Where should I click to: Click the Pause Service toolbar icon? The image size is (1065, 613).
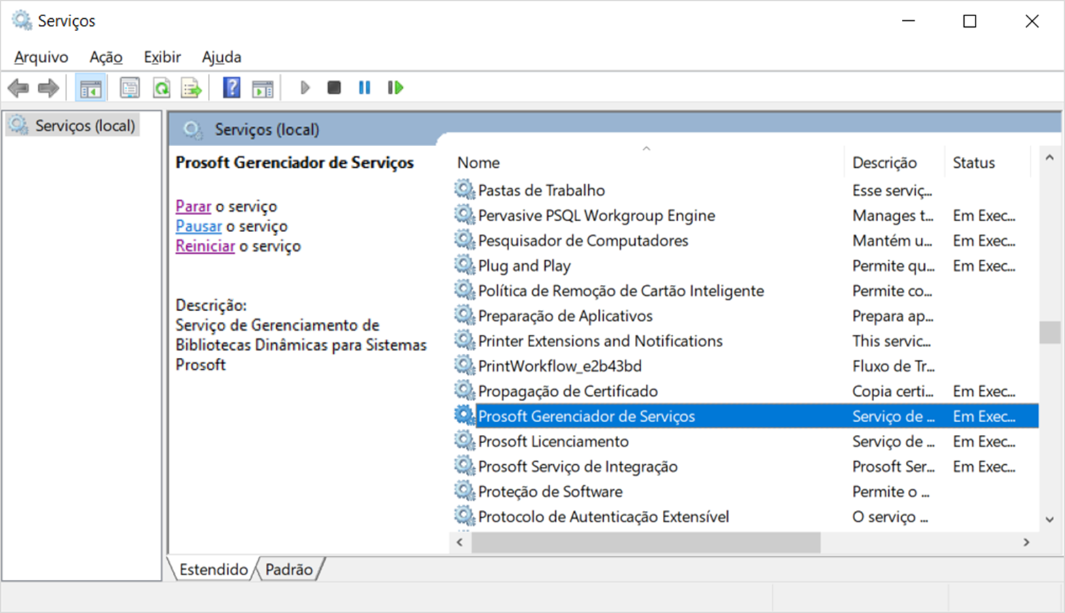click(x=364, y=88)
